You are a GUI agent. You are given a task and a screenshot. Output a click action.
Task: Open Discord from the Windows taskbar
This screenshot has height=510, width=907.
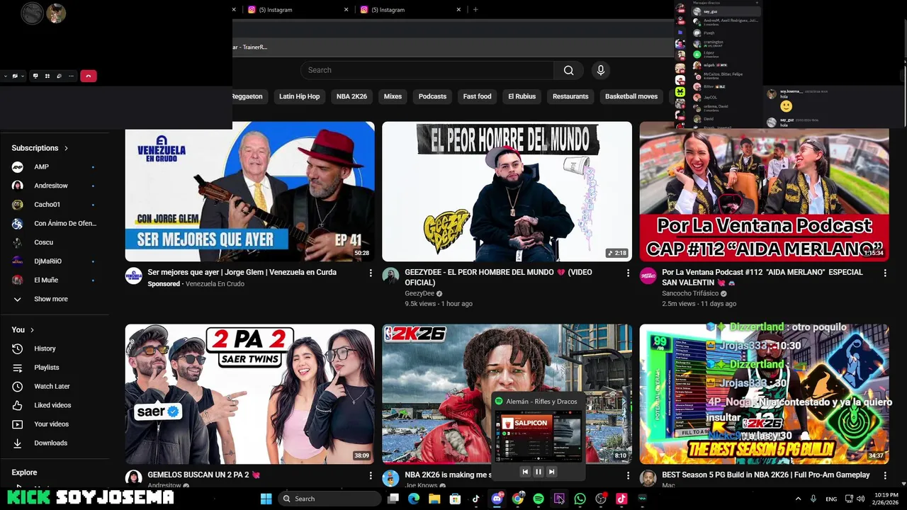pos(497,499)
